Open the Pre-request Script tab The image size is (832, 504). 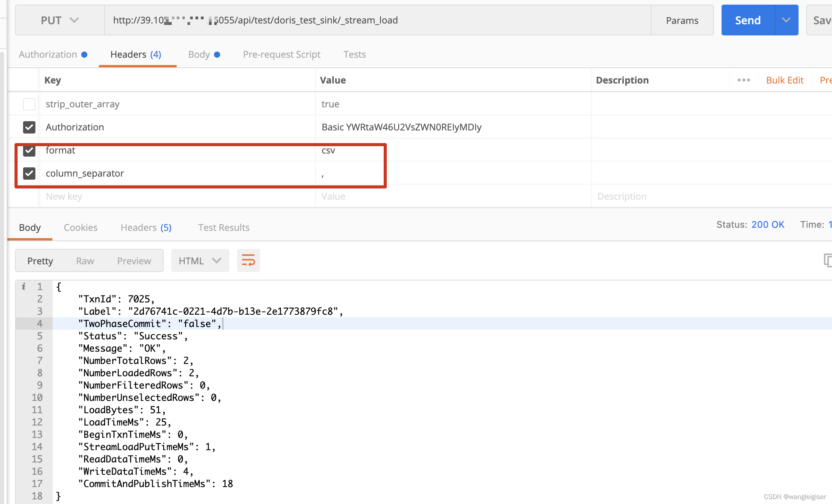pos(281,55)
